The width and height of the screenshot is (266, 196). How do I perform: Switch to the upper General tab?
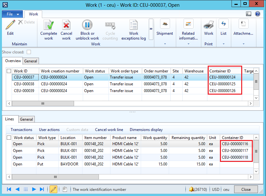point(31,61)
